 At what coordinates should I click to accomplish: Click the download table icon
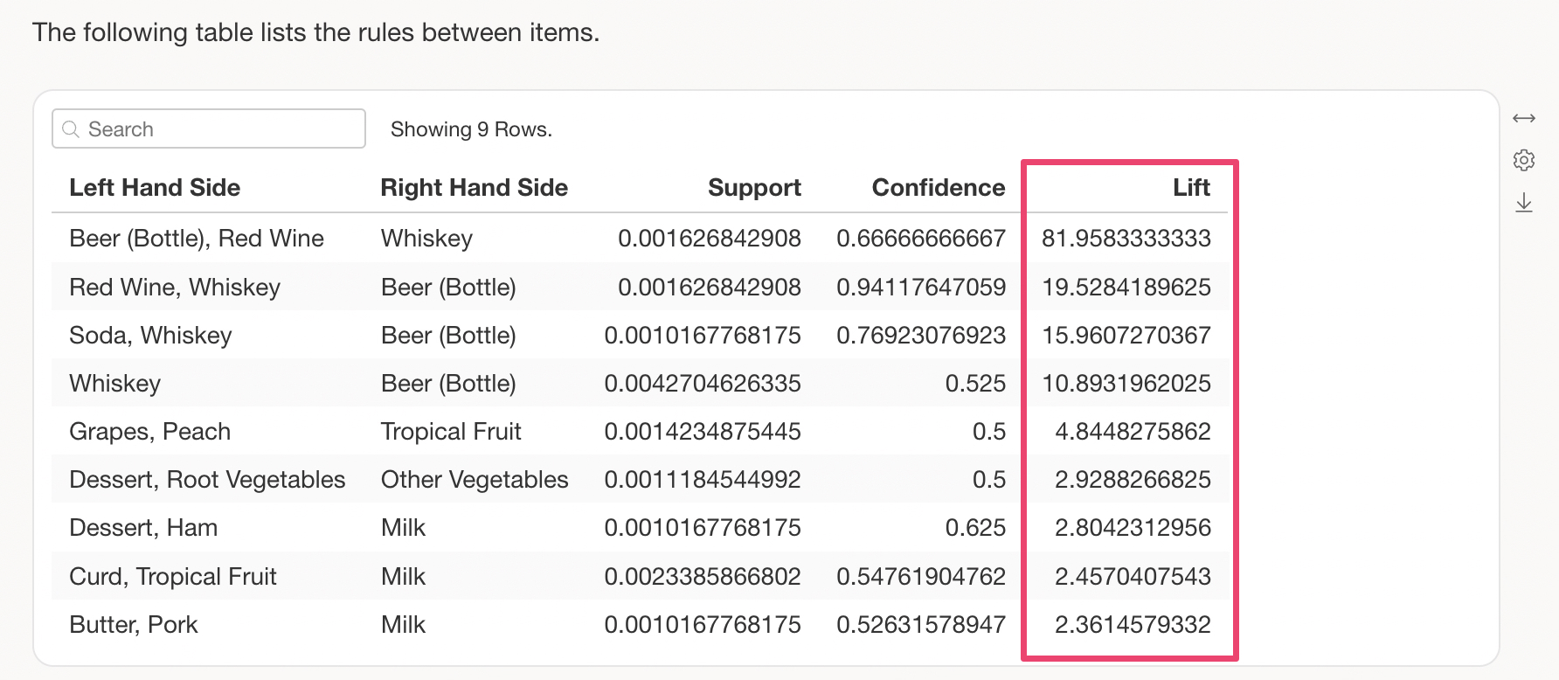pos(1524,203)
